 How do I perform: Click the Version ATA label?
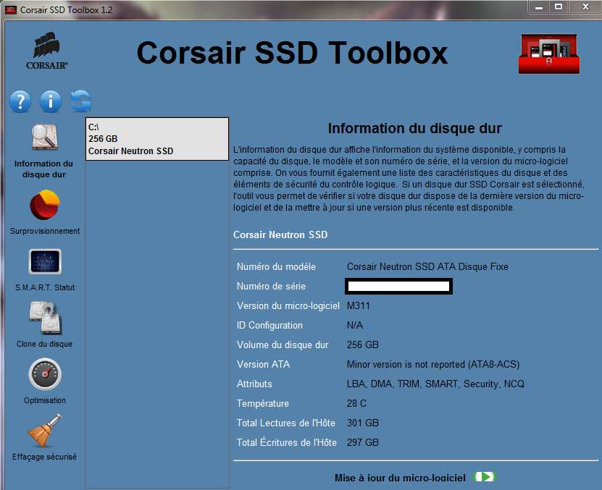(x=263, y=365)
